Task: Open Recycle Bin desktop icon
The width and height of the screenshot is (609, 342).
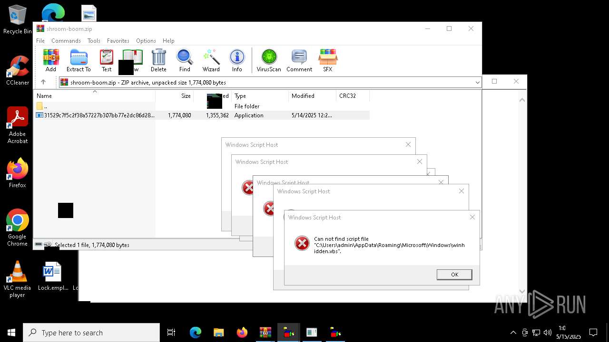Action: [18, 20]
